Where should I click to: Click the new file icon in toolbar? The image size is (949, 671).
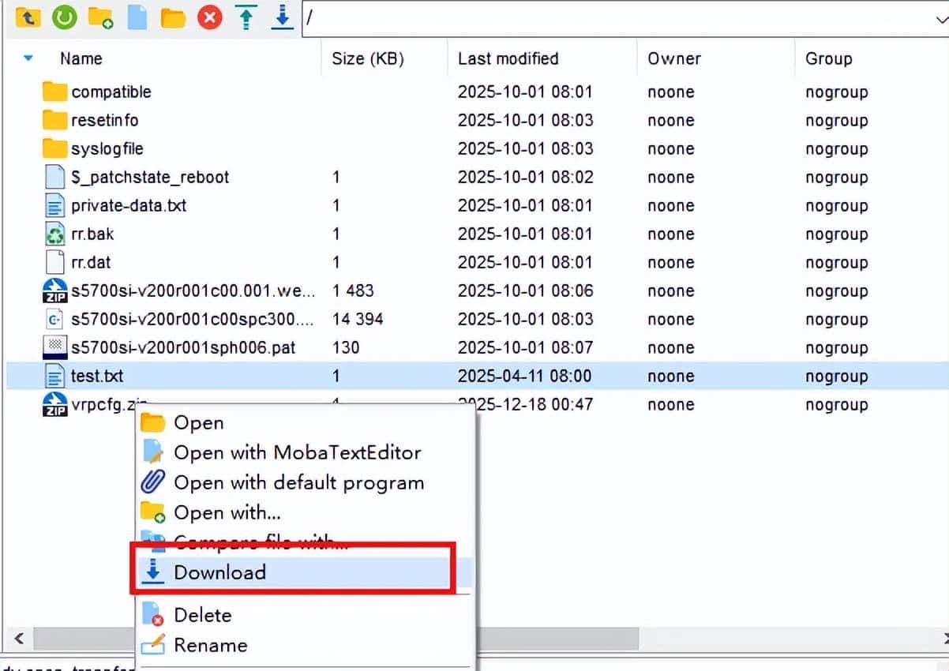click(137, 17)
